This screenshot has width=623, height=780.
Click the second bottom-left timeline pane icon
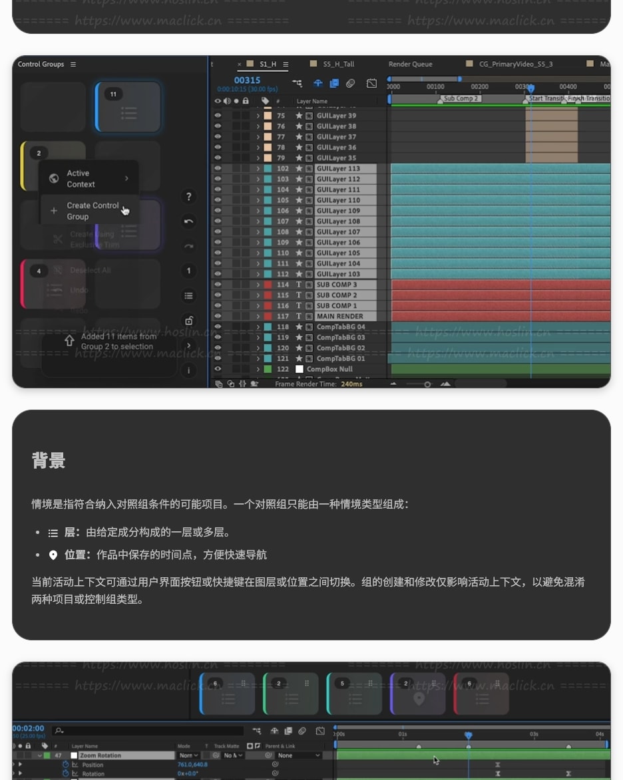[230, 384]
